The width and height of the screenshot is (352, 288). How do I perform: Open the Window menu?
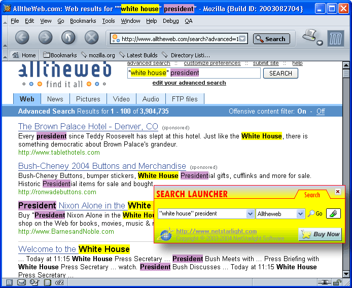click(131, 21)
